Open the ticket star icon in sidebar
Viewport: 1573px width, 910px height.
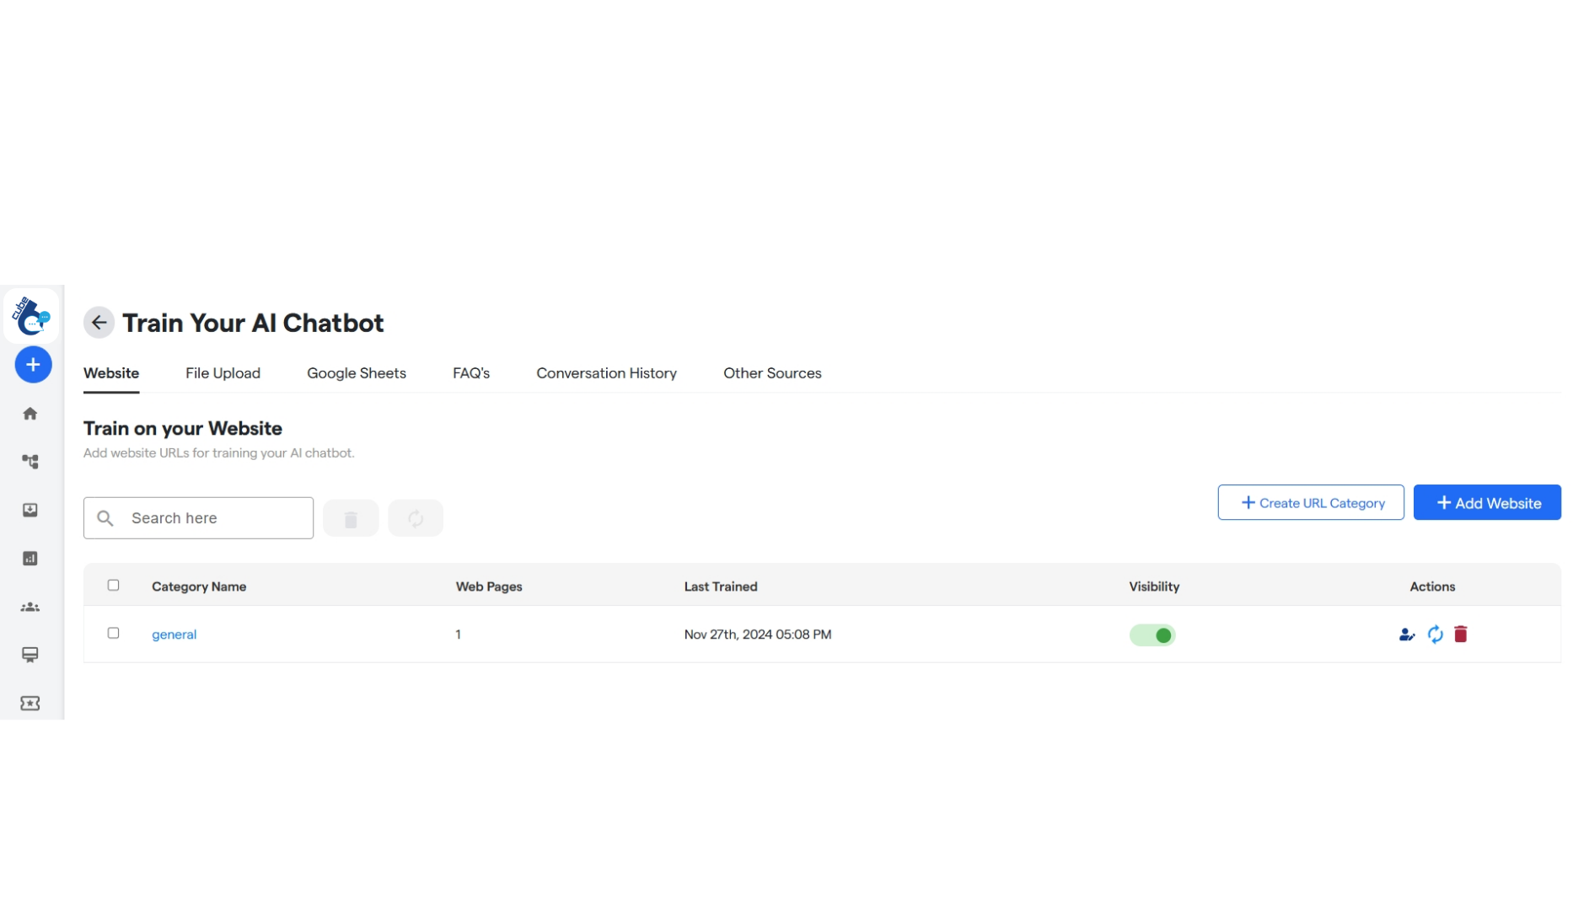[x=30, y=704]
